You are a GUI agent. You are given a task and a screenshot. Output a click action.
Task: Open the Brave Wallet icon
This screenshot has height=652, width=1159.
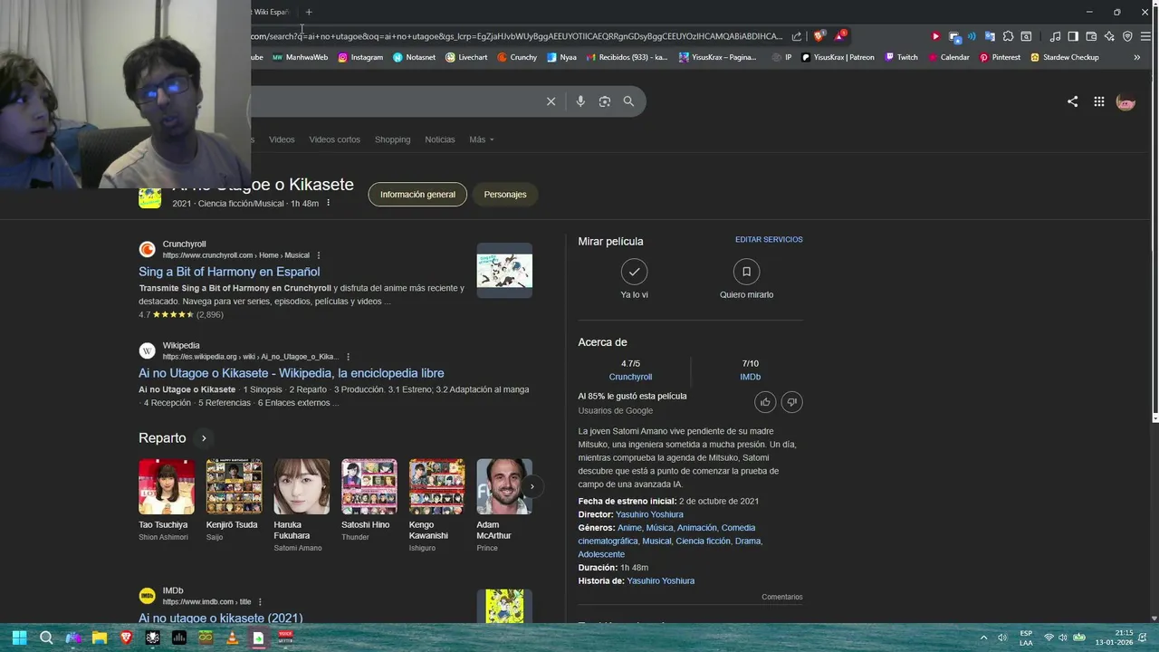point(1091,36)
